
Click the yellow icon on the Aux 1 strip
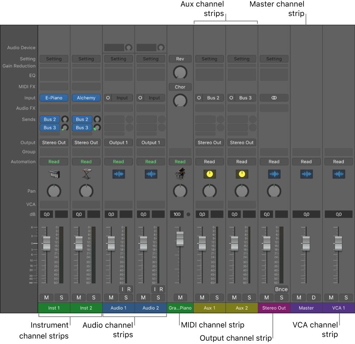[x=209, y=174]
